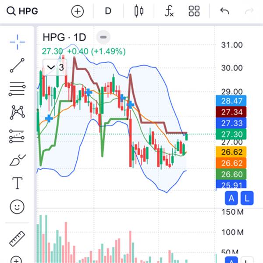
Task: Click the 150 M volume axis label
Action: coord(232,212)
